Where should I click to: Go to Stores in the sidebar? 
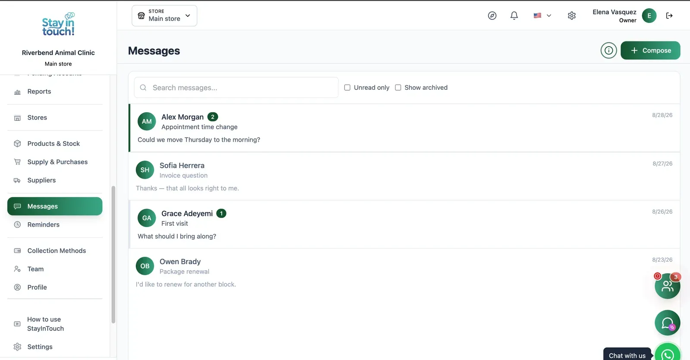point(55,117)
